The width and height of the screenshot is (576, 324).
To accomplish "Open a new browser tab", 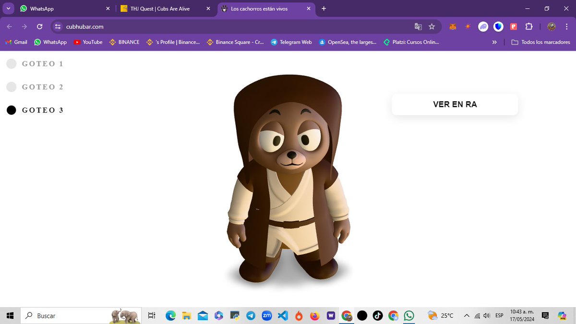I will point(324,9).
